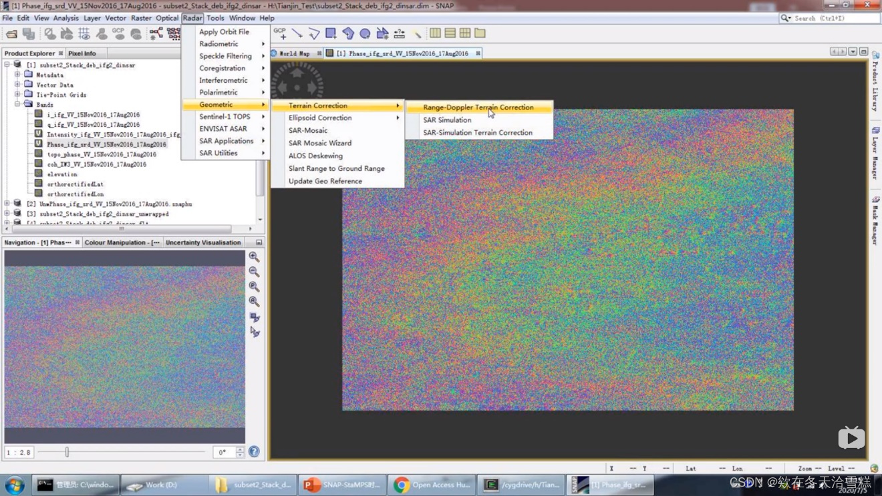This screenshot has width=882, height=496.
Task: Open Mask Manager side panel
Action: pyautogui.click(x=875, y=221)
